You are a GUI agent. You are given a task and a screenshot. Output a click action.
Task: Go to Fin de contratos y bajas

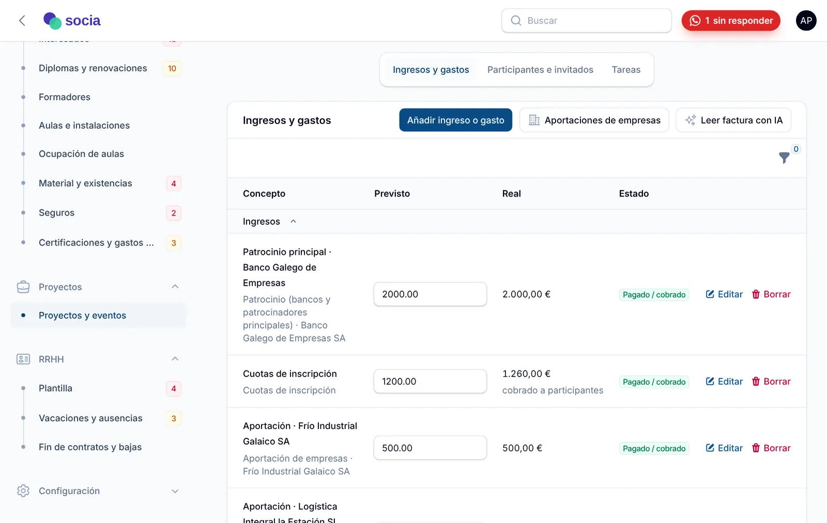click(x=90, y=447)
